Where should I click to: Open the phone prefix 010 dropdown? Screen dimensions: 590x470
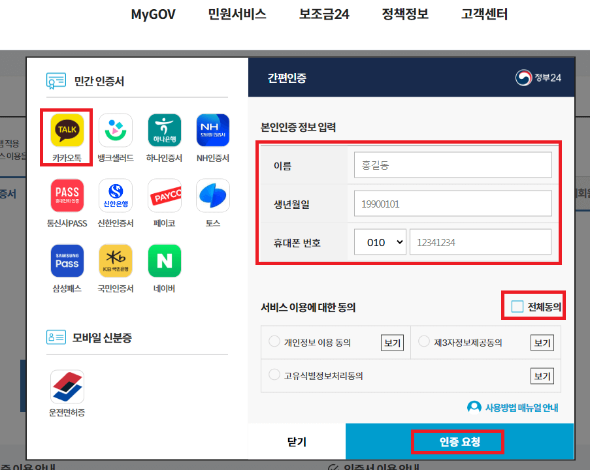(380, 242)
